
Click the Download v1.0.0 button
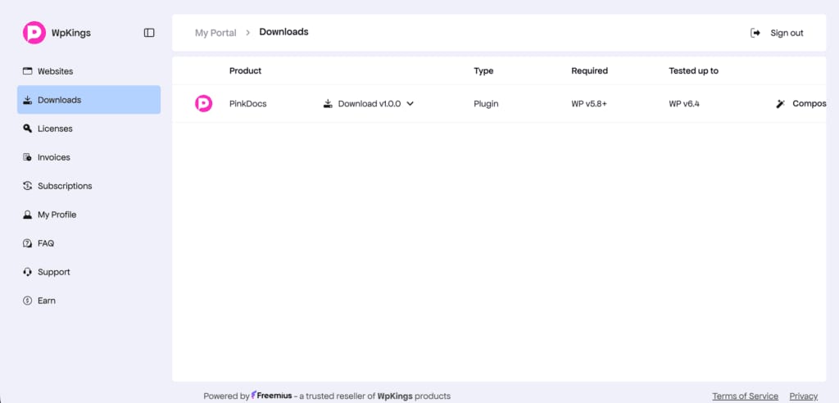tap(370, 104)
